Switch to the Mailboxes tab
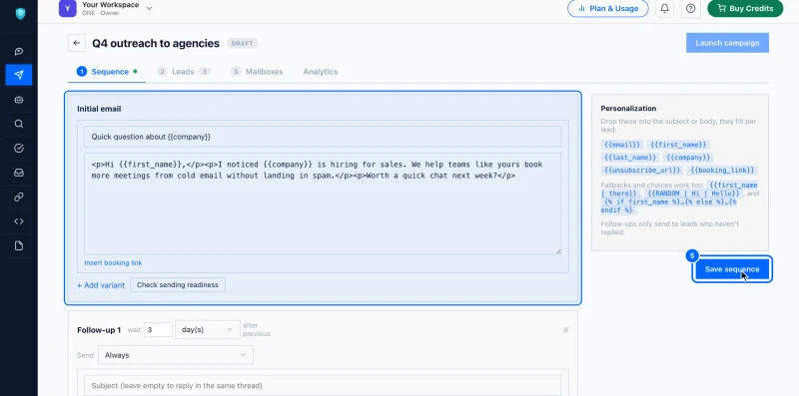The width and height of the screenshot is (799, 396). click(x=257, y=72)
